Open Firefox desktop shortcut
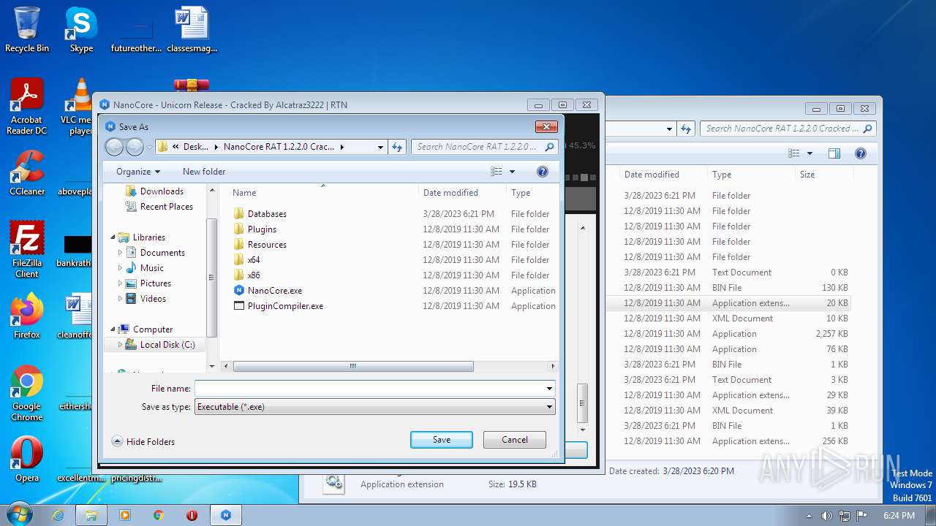936x526 pixels. point(27,316)
